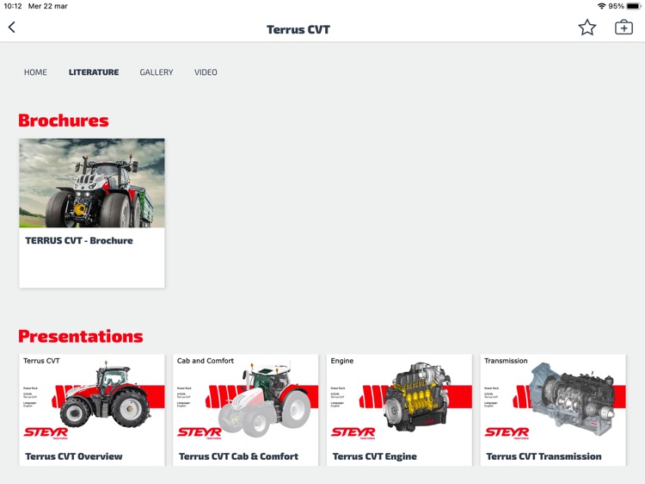Click the 'Terrus CVT Engine' title

tap(374, 456)
